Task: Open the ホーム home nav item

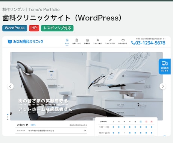Action: [x=67, y=42]
